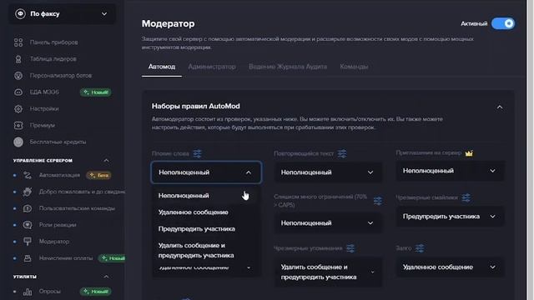Open settings sliders icon for Повторяющийся текст
Viewport: 534px width, 300px height.
(x=342, y=153)
